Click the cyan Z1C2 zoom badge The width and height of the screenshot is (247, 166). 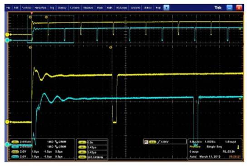(x=15, y=157)
